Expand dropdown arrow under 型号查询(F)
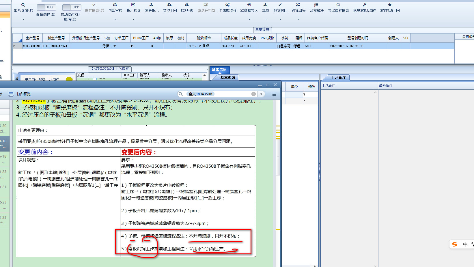 click(x=23, y=19)
